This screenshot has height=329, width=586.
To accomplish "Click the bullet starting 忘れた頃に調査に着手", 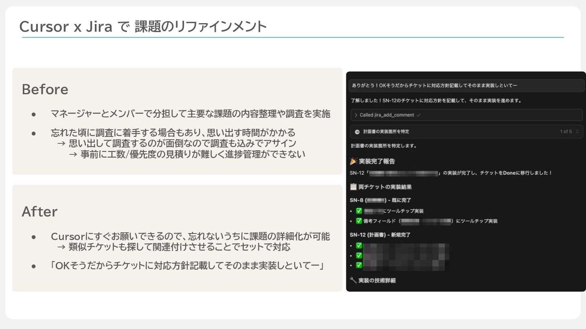I will coord(173,132).
